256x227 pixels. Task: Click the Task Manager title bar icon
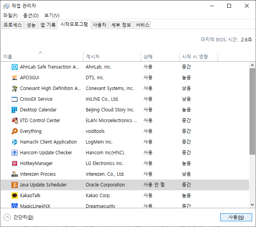coord(7,6)
